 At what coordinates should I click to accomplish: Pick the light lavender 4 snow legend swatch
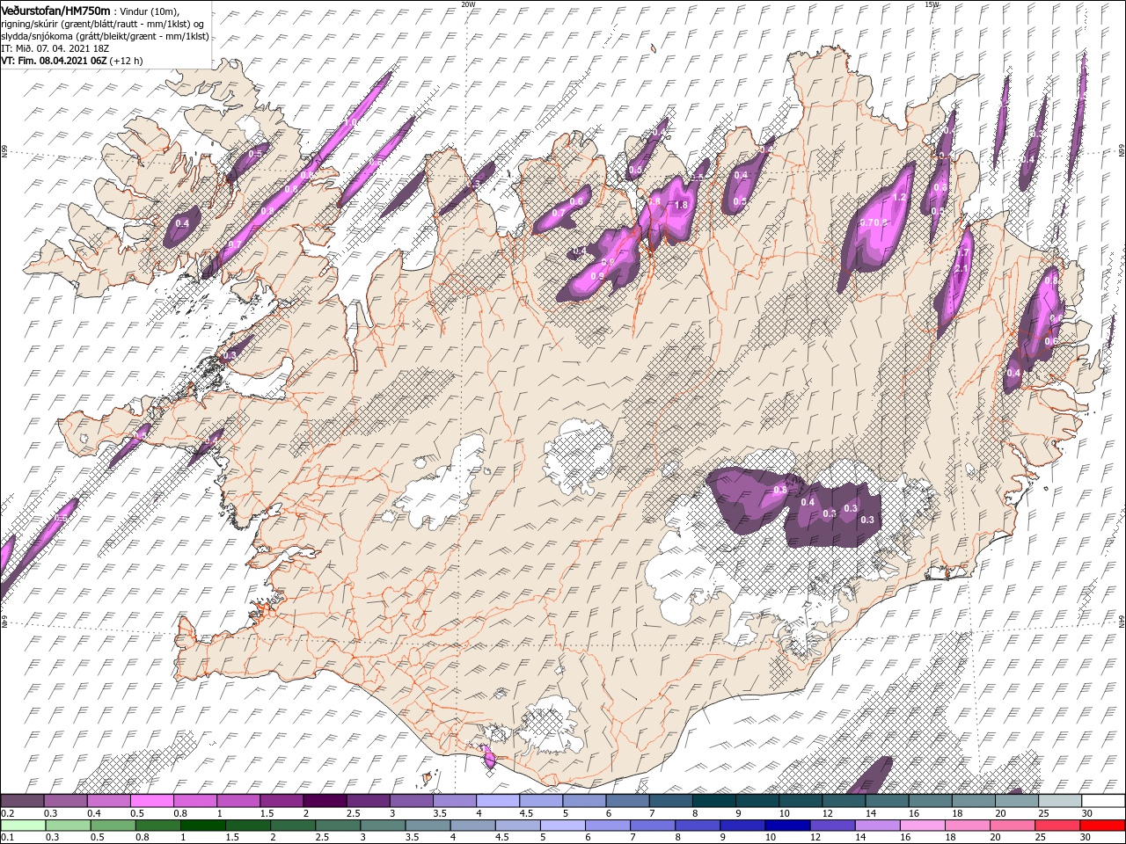(497, 801)
